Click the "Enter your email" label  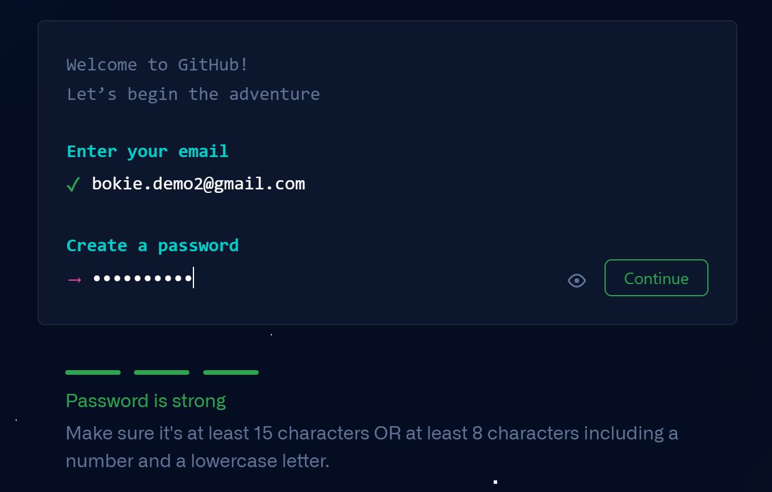coord(147,151)
